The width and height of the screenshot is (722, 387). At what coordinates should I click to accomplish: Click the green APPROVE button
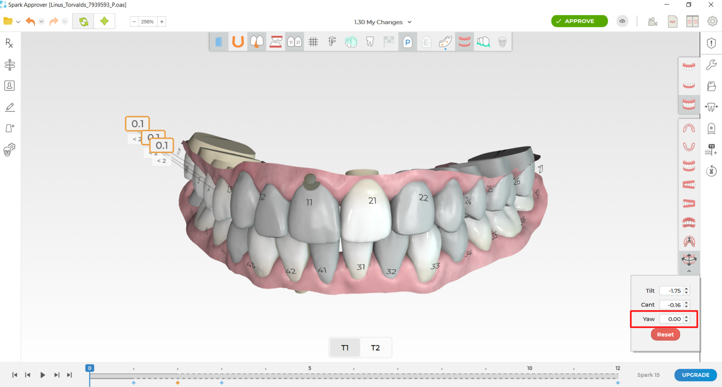pos(579,21)
